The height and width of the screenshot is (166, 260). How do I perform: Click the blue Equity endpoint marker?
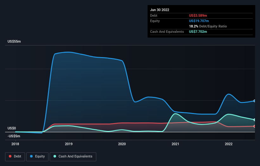[x=255, y=101]
